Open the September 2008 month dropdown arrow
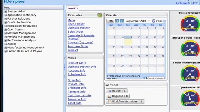Screen dimensions: 200x112 click(149, 21)
